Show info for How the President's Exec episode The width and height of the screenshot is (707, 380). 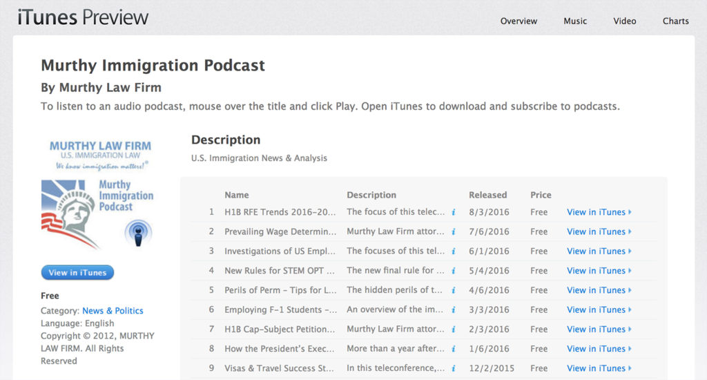454,349
